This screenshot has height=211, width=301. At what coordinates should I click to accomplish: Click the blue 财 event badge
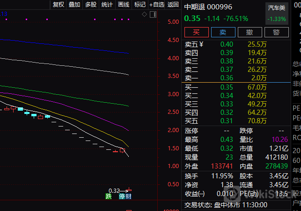click(x=128, y=197)
